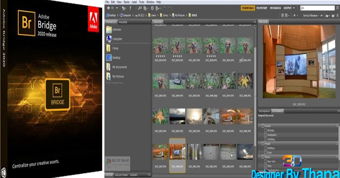This screenshot has height=178, width=340.
Task: Open thumbnail quality options dropdown
Action: coord(287,16)
